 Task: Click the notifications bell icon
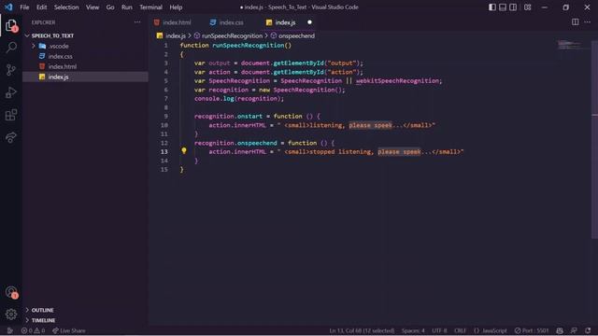pos(588,330)
